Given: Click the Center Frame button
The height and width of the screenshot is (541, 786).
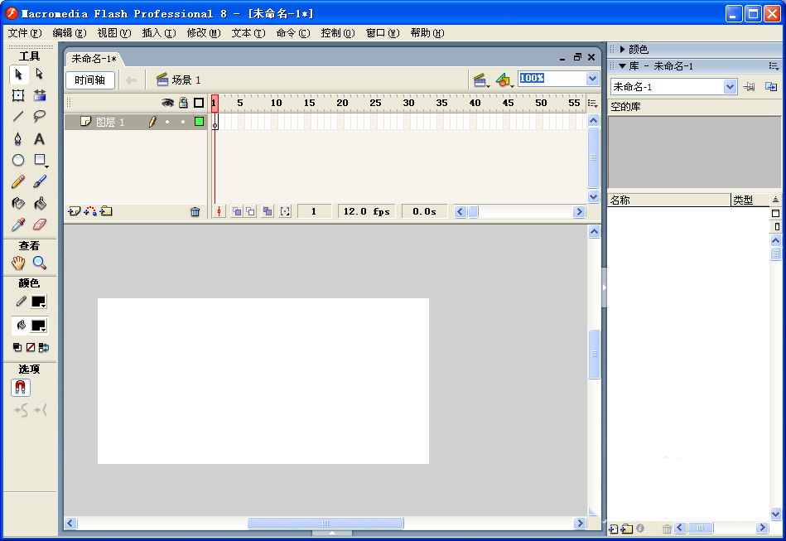Looking at the screenshot, I should pos(219,211).
